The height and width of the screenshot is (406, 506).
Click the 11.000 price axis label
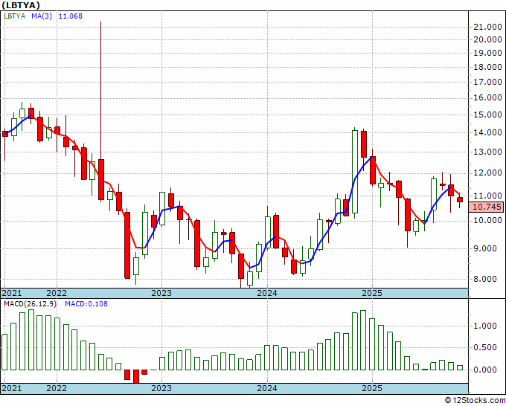(487, 196)
